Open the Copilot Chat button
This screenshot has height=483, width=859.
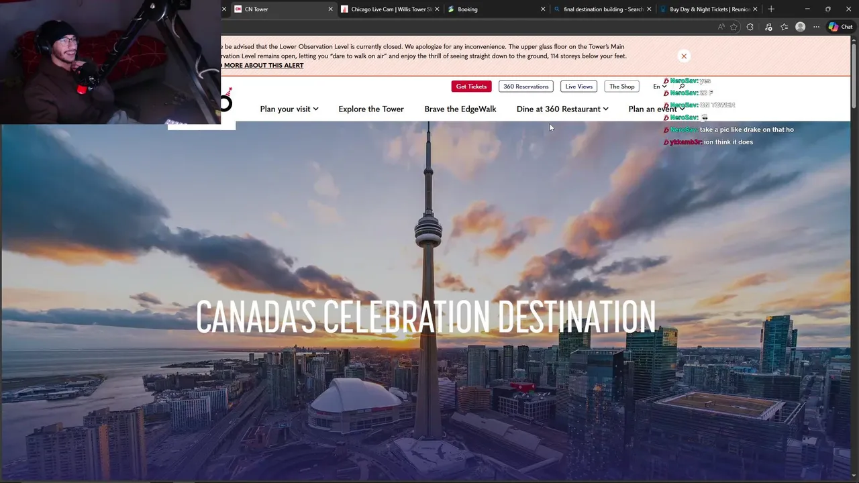point(840,27)
